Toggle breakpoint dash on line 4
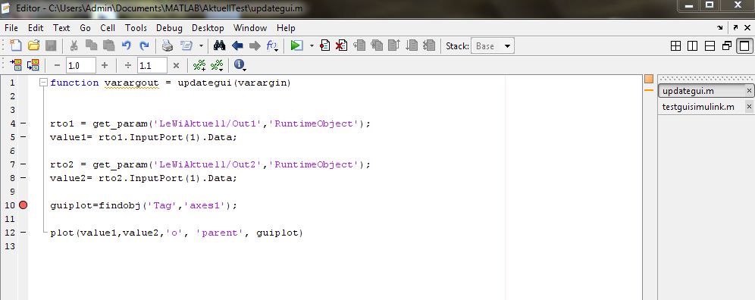 [23, 123]
